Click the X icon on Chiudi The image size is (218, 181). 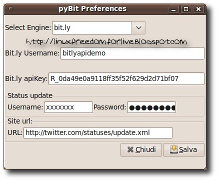130,149
